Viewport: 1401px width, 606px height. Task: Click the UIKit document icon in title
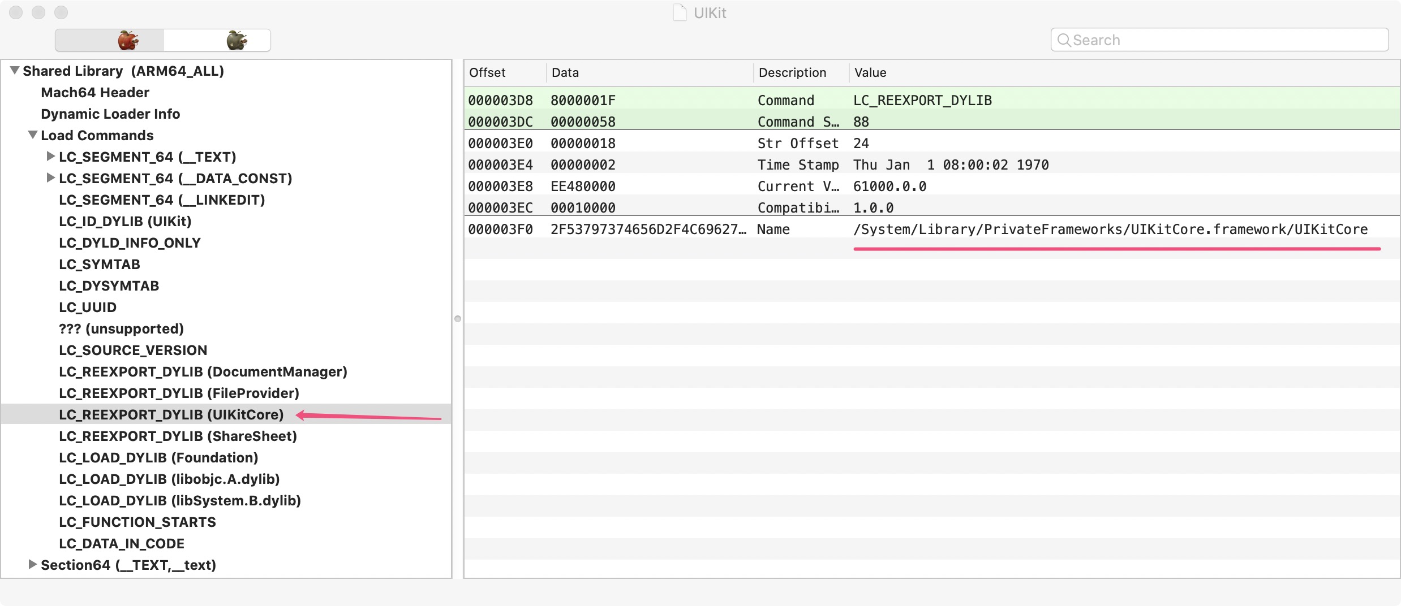click(x=680, y=12)
